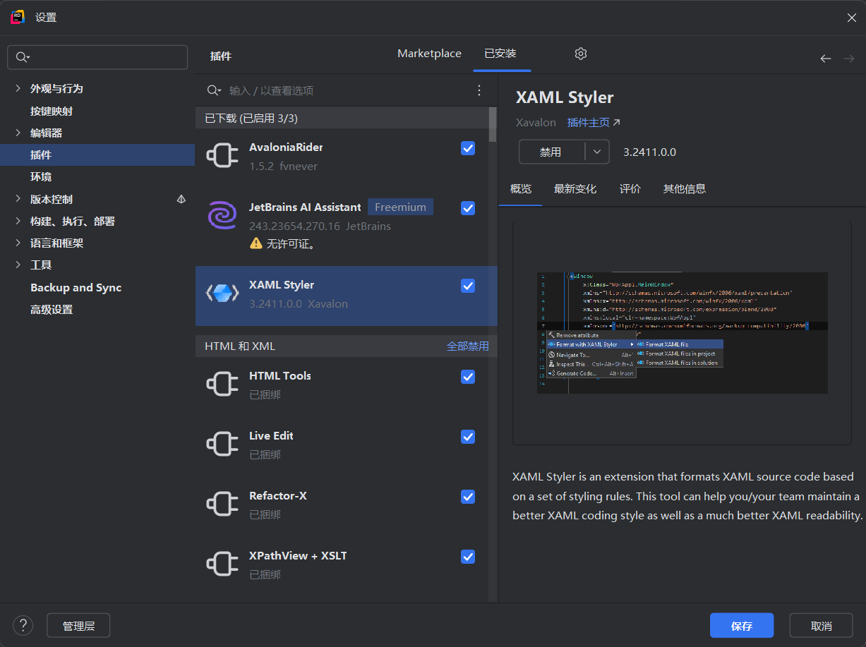Open the dropdown arrow next to 禁用
The width and height of the screenshot is (866, 647).
[x=597, y=152]
